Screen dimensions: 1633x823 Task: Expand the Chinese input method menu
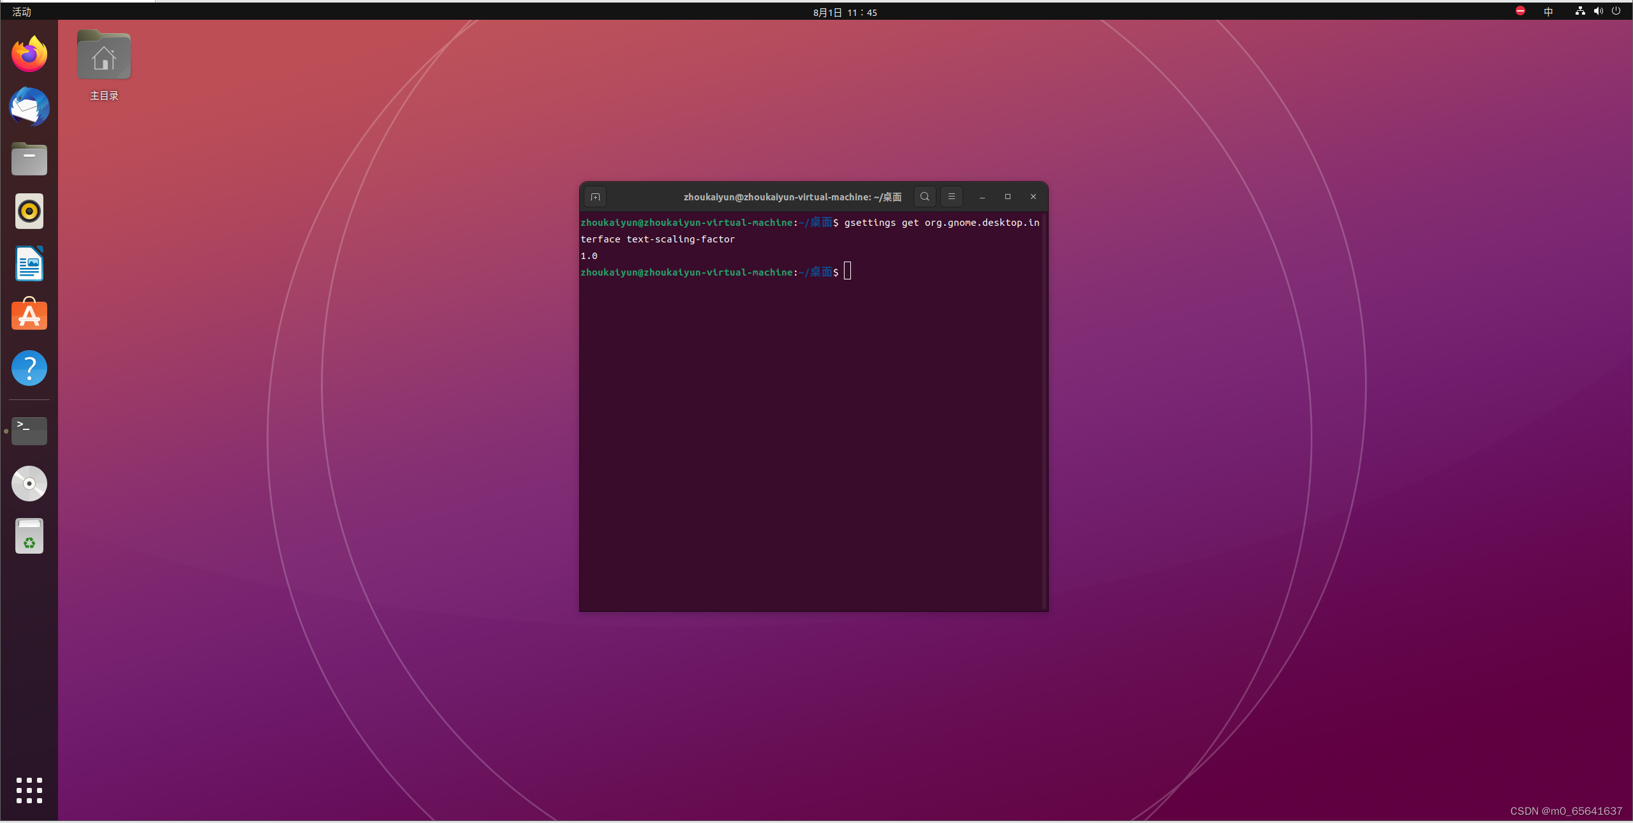(1548, 11)
